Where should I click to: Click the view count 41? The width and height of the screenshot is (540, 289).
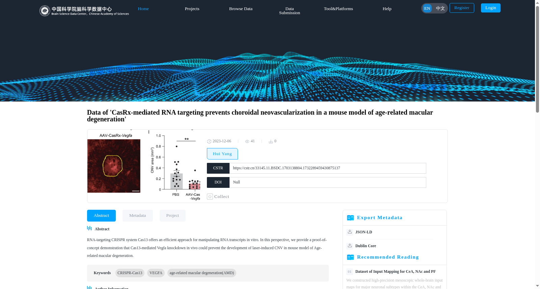pyautogui.click(x=253, y=141)
